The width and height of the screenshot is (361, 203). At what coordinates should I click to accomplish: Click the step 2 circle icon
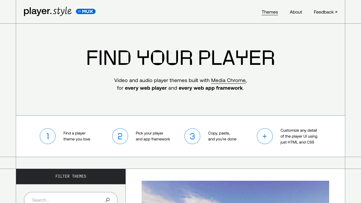coord(120,136)
